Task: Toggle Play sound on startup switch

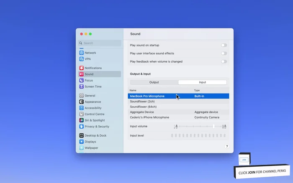Action: [x=224, y=45]
